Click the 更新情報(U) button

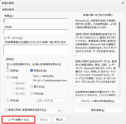[98, 110]
